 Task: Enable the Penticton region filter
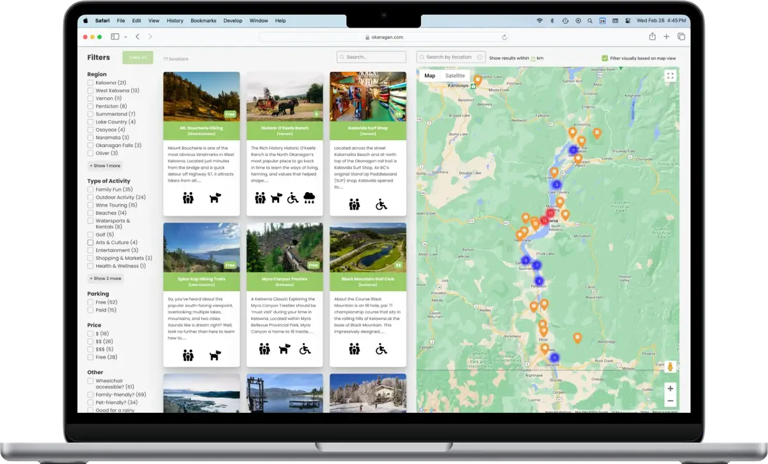coord(91,106)
